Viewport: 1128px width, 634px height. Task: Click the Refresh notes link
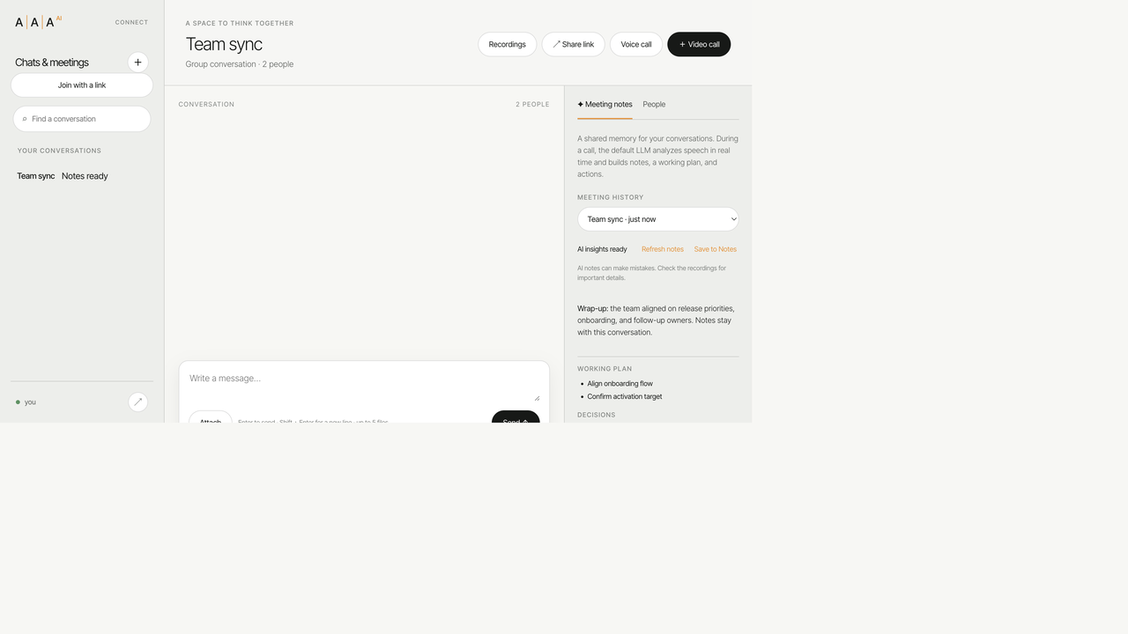(663, 249)
